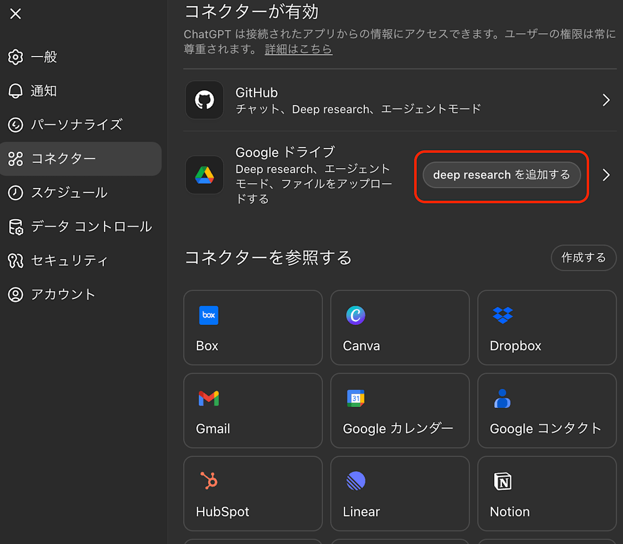Click the コネクター sidebar icon
Screen dimensions: 623x544
point(16,159)
